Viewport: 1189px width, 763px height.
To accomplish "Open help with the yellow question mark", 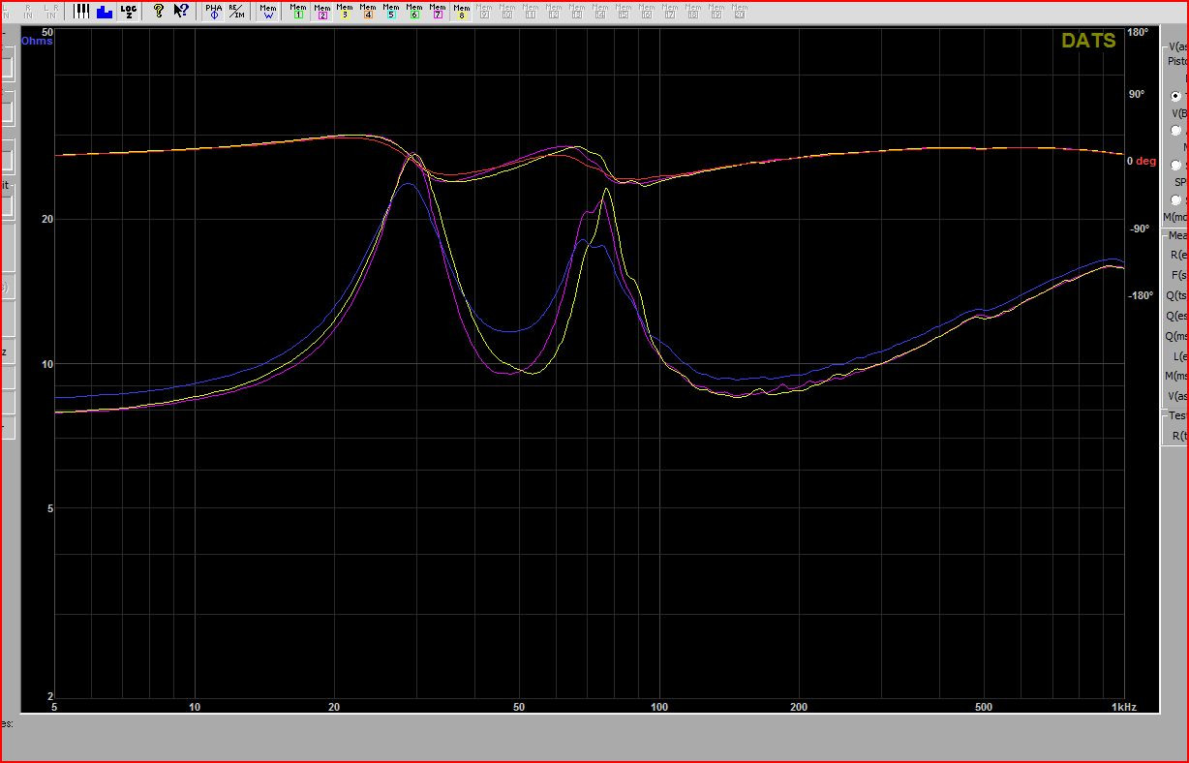I will [x=159, y=12].
